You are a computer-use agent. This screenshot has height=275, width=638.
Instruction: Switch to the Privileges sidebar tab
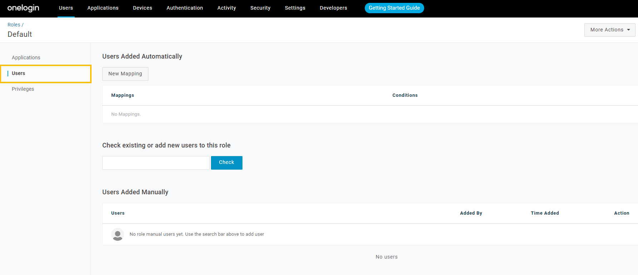coord(23,89)
